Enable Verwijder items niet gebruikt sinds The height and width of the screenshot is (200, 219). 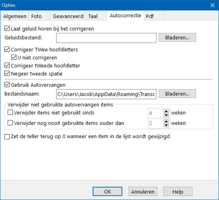point(10,112)
